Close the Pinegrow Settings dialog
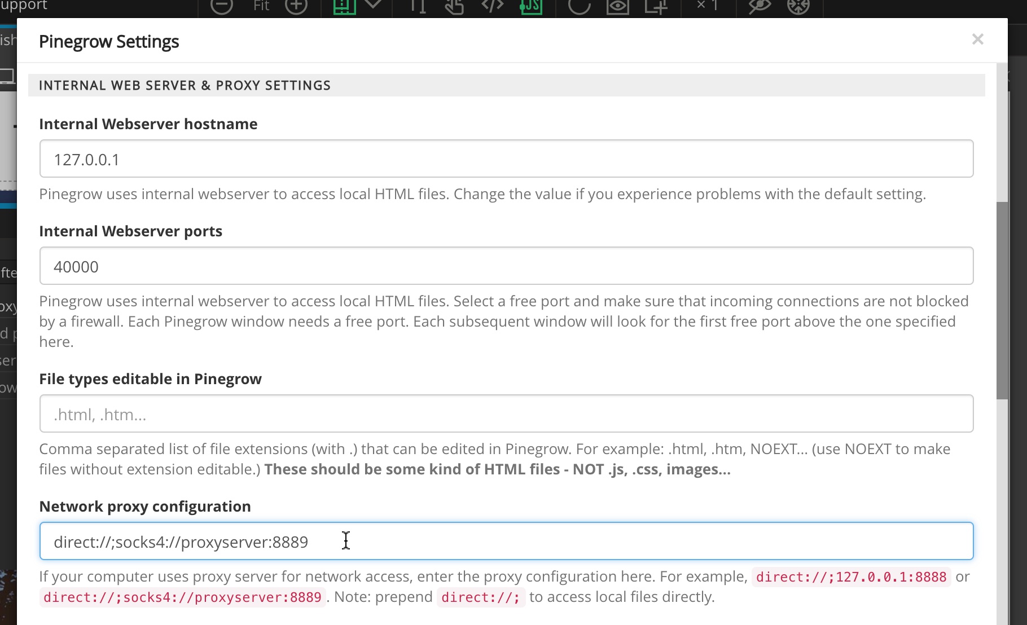The width and height of the screenshot is (1027, 625). point(978,39)
